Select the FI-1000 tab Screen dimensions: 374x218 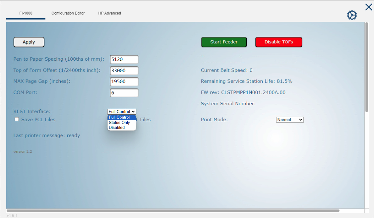[26, 13]
